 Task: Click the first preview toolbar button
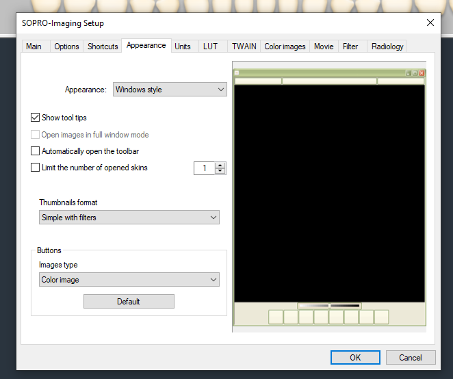[276, 317]
